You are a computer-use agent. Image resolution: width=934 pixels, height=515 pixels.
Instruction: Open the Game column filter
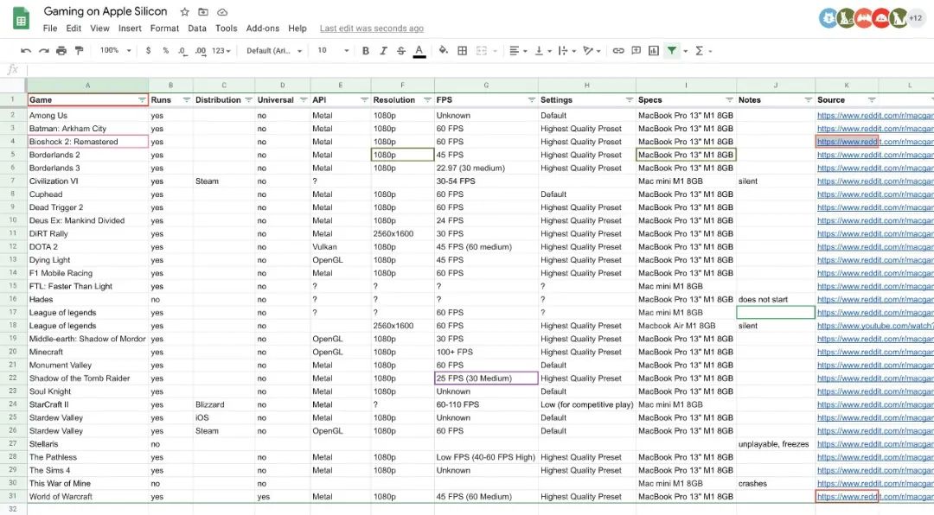(x=142, y=100)
